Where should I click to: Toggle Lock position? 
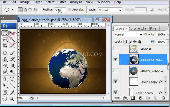[135, 42]
